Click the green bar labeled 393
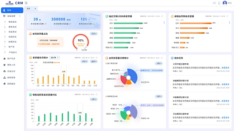 tap(80, 118)
